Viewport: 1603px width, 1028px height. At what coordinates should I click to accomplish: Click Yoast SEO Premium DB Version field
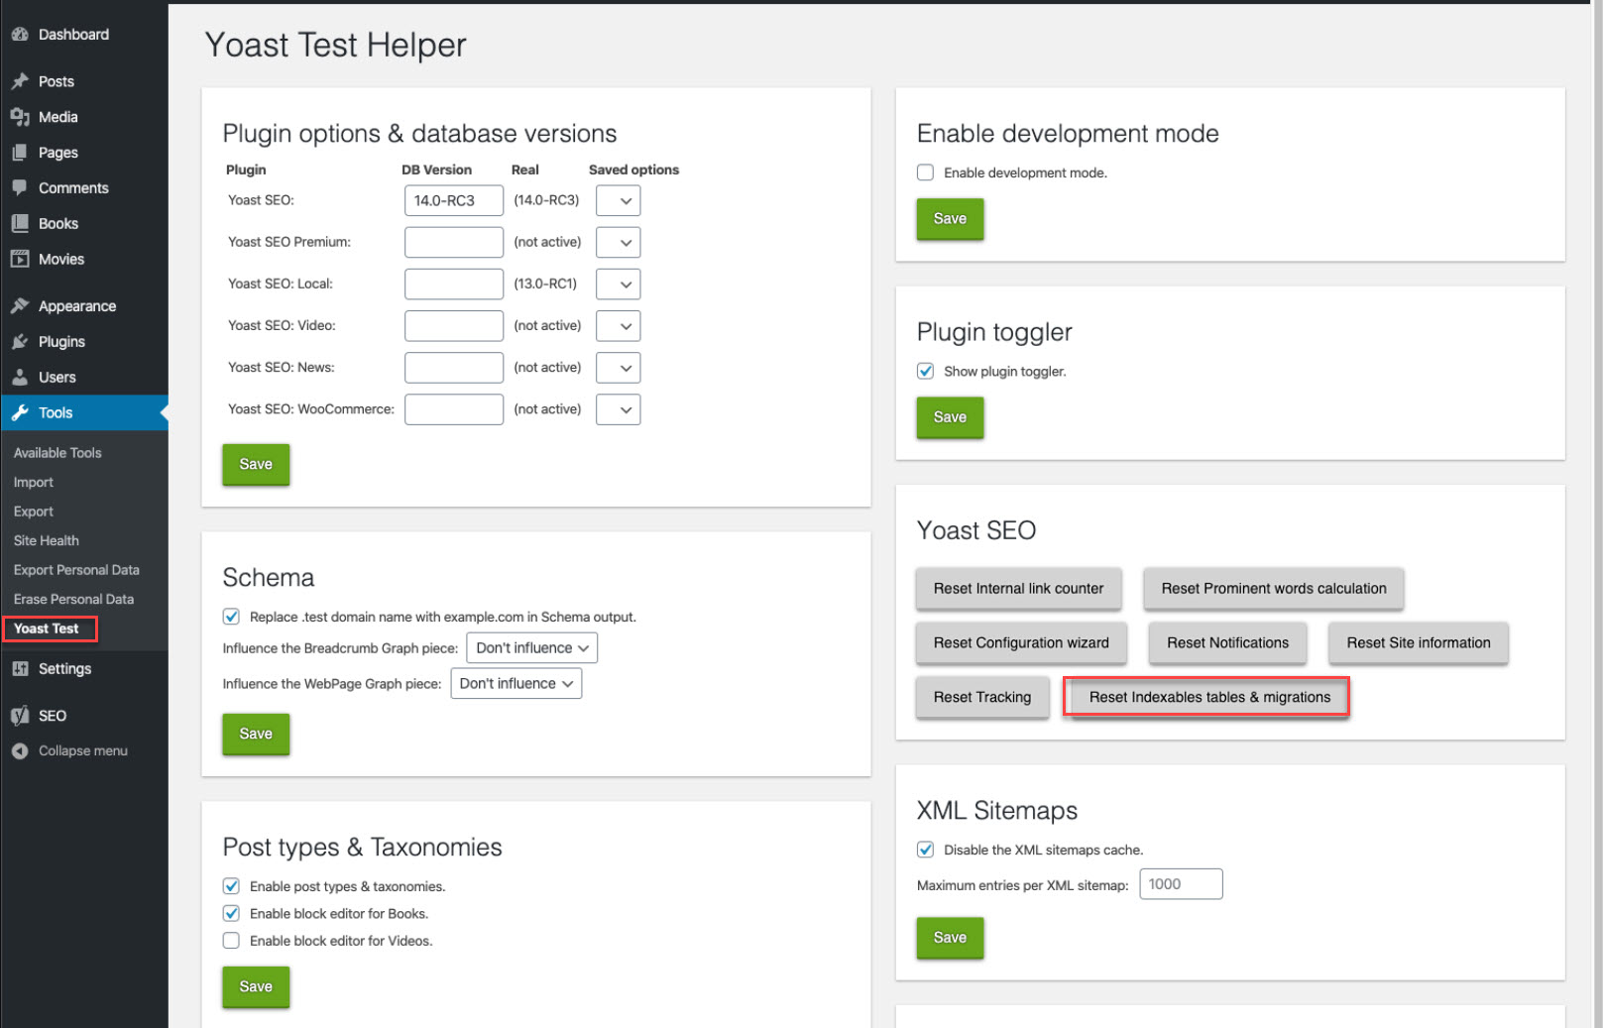(x=454, y=242)
